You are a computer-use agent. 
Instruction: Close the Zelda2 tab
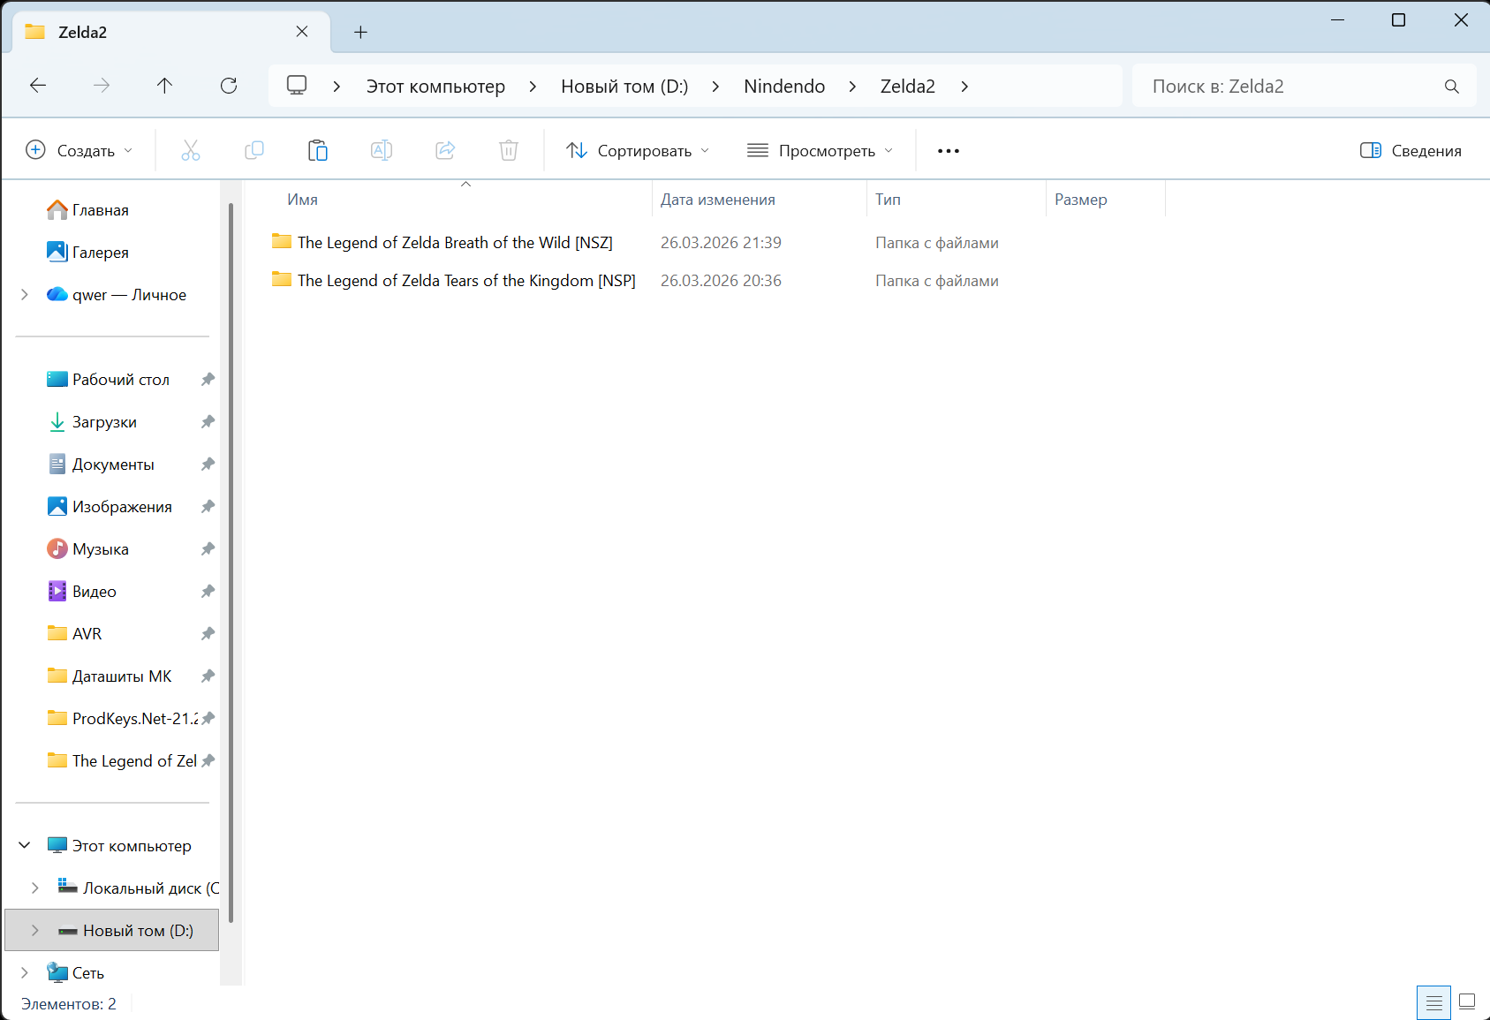tap(302, 32)
